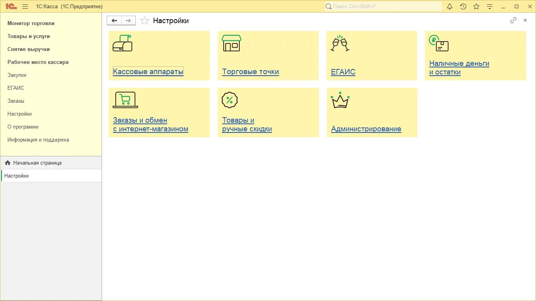Image resolution: width=536 pixels, height=301 pixels.
Task: Click the shop storefront icon above Торговые точки
Action: coord(232,43)
